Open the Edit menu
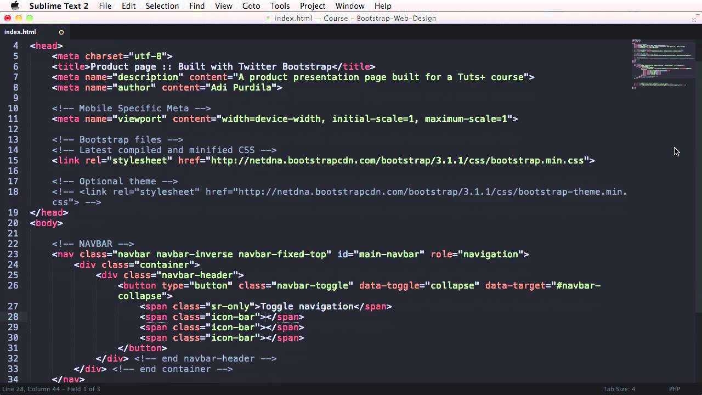702x395 pixels. [x=129, y=6]
